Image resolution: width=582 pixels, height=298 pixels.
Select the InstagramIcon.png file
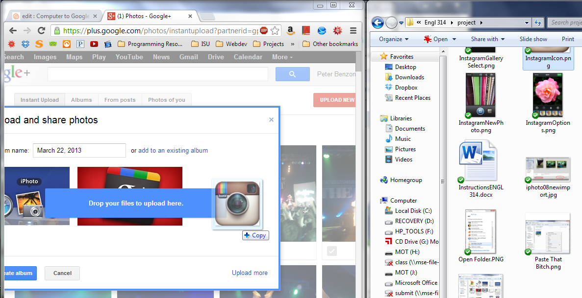pos(548,59)
